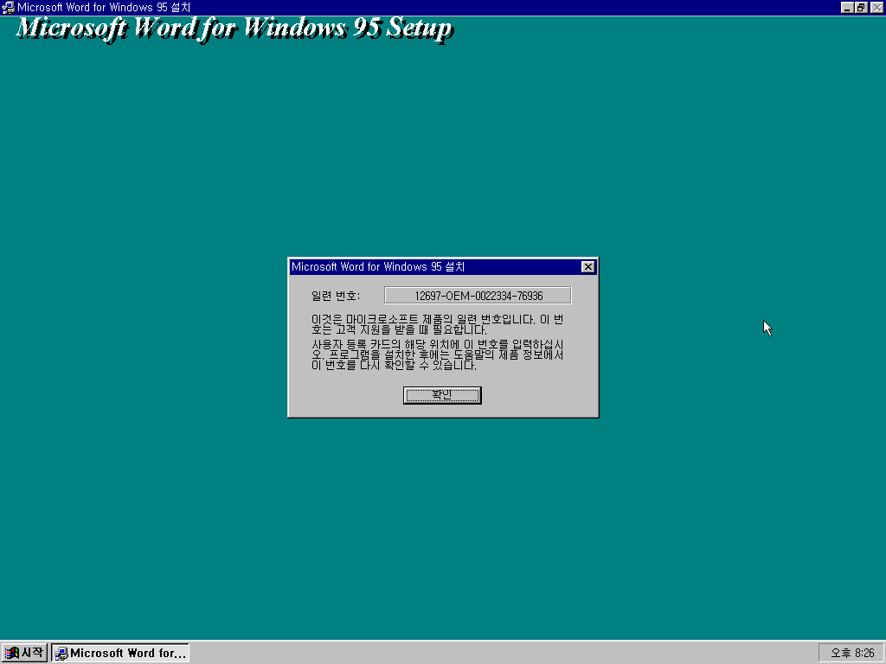Click the paragraph starting 사용자 등록 카드의
886x664 pixels.
[437, 354]
